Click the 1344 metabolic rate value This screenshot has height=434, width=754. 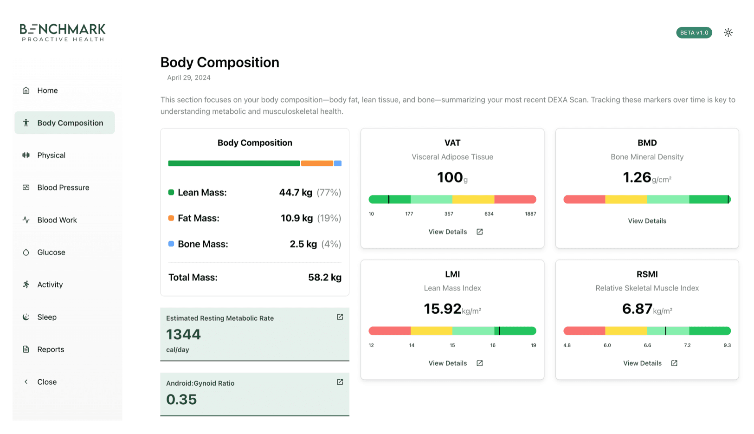click(x=183, y=334)
